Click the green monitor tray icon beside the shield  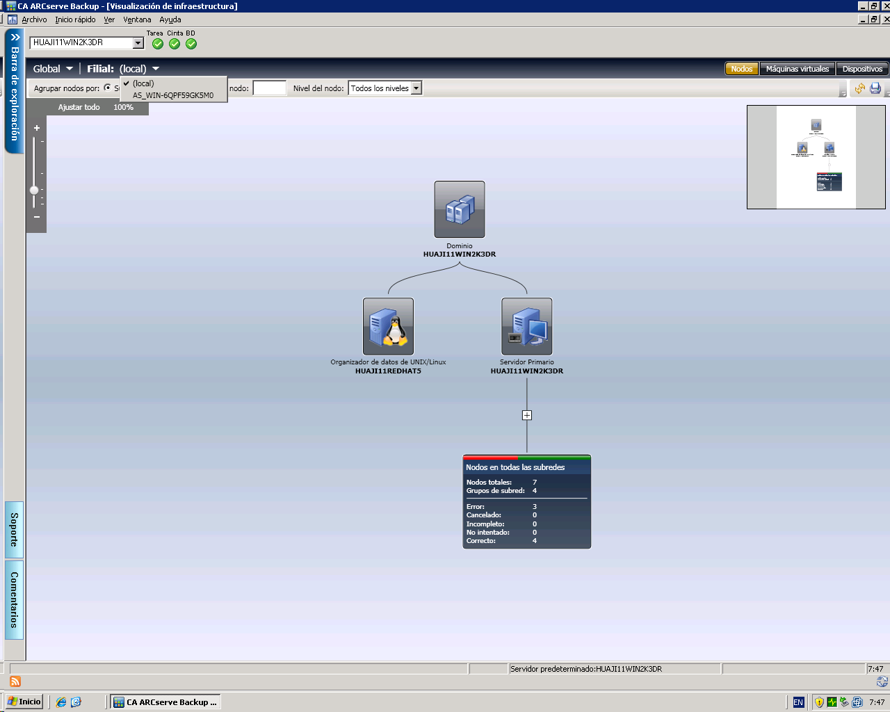[x=832, y=702]
